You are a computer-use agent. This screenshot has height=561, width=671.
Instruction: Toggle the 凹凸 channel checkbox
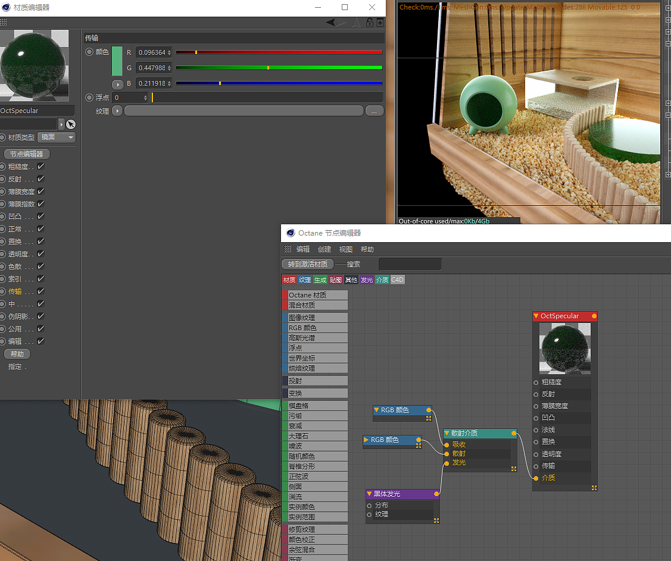coord(40,217)
